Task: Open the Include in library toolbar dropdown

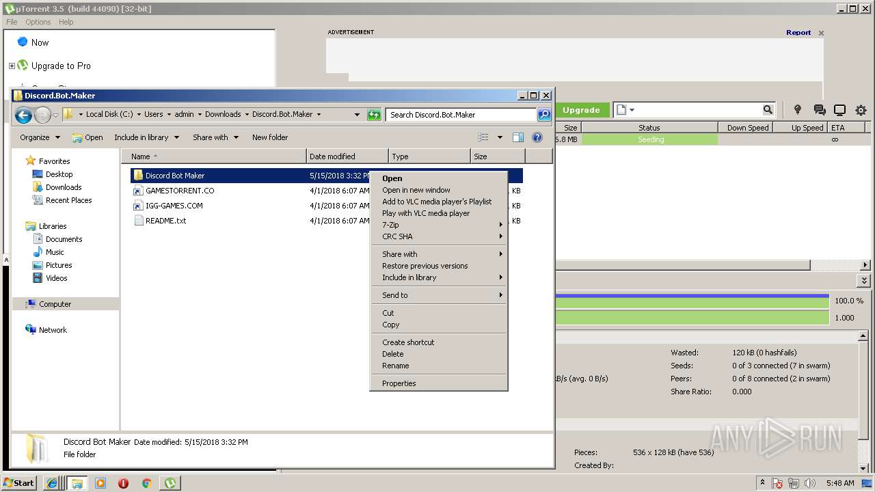Action: [x=147, y=137]
